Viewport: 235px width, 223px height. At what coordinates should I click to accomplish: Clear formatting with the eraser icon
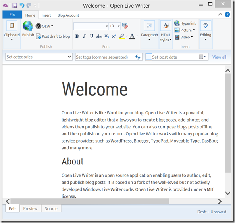[125, 26]
